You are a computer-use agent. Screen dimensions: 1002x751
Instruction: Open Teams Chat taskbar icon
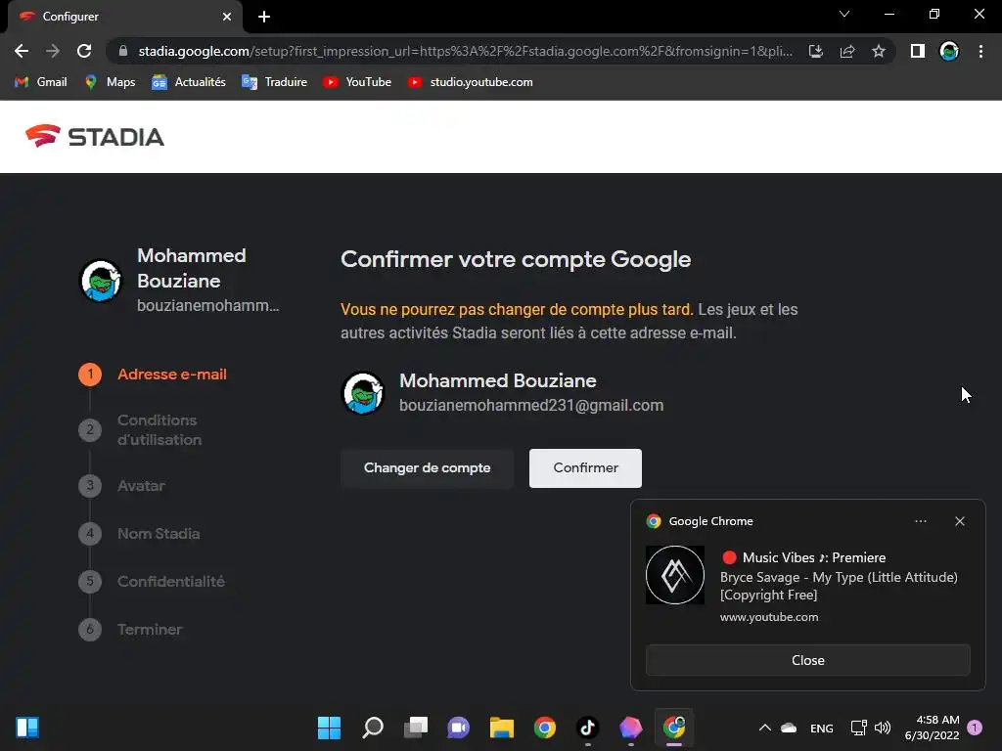(458, 728)
